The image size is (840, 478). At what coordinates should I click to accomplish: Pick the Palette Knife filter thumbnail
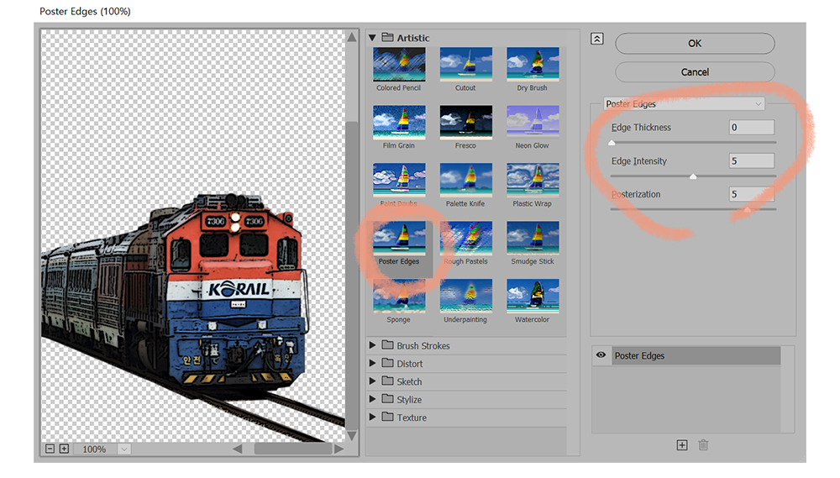tap(465, 180)
